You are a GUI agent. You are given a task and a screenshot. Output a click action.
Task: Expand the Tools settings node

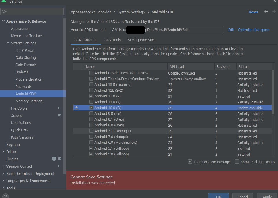(x=3, y=188)
